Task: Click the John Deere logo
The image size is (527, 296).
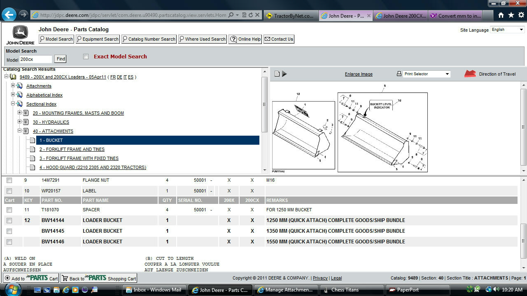Action: pyautogui.click(x=20, y=35)
